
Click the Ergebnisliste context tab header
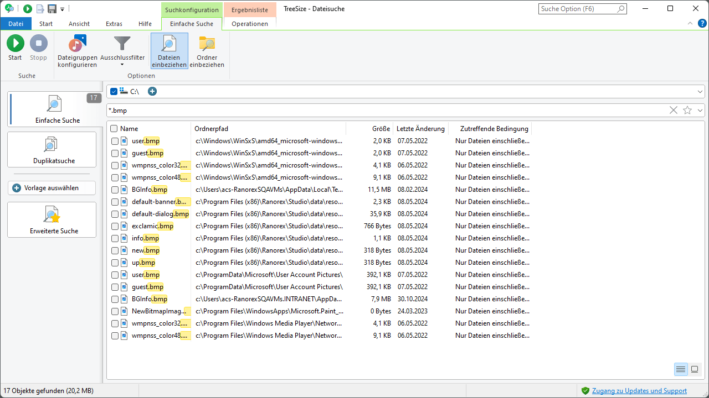point(250,10)
